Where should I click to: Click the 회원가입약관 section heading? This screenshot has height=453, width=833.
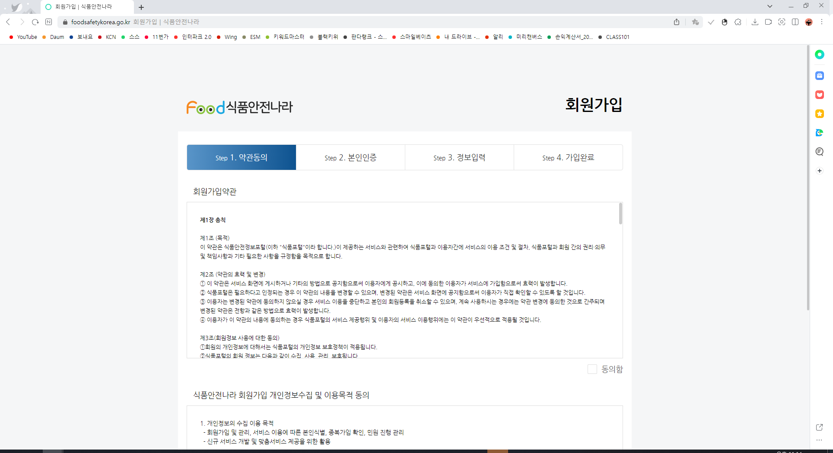(215, 191)
